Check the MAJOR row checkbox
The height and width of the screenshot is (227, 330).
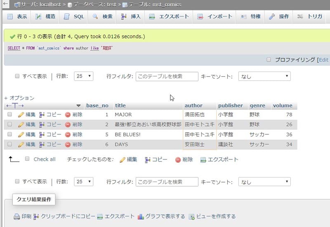point(9,114)
